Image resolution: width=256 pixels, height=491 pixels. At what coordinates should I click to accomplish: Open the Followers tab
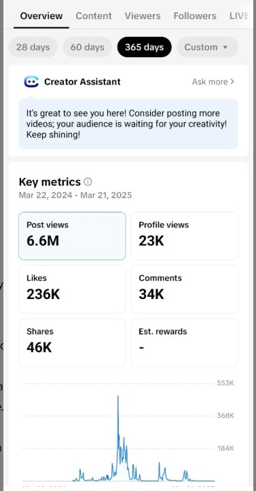[195, 16]
